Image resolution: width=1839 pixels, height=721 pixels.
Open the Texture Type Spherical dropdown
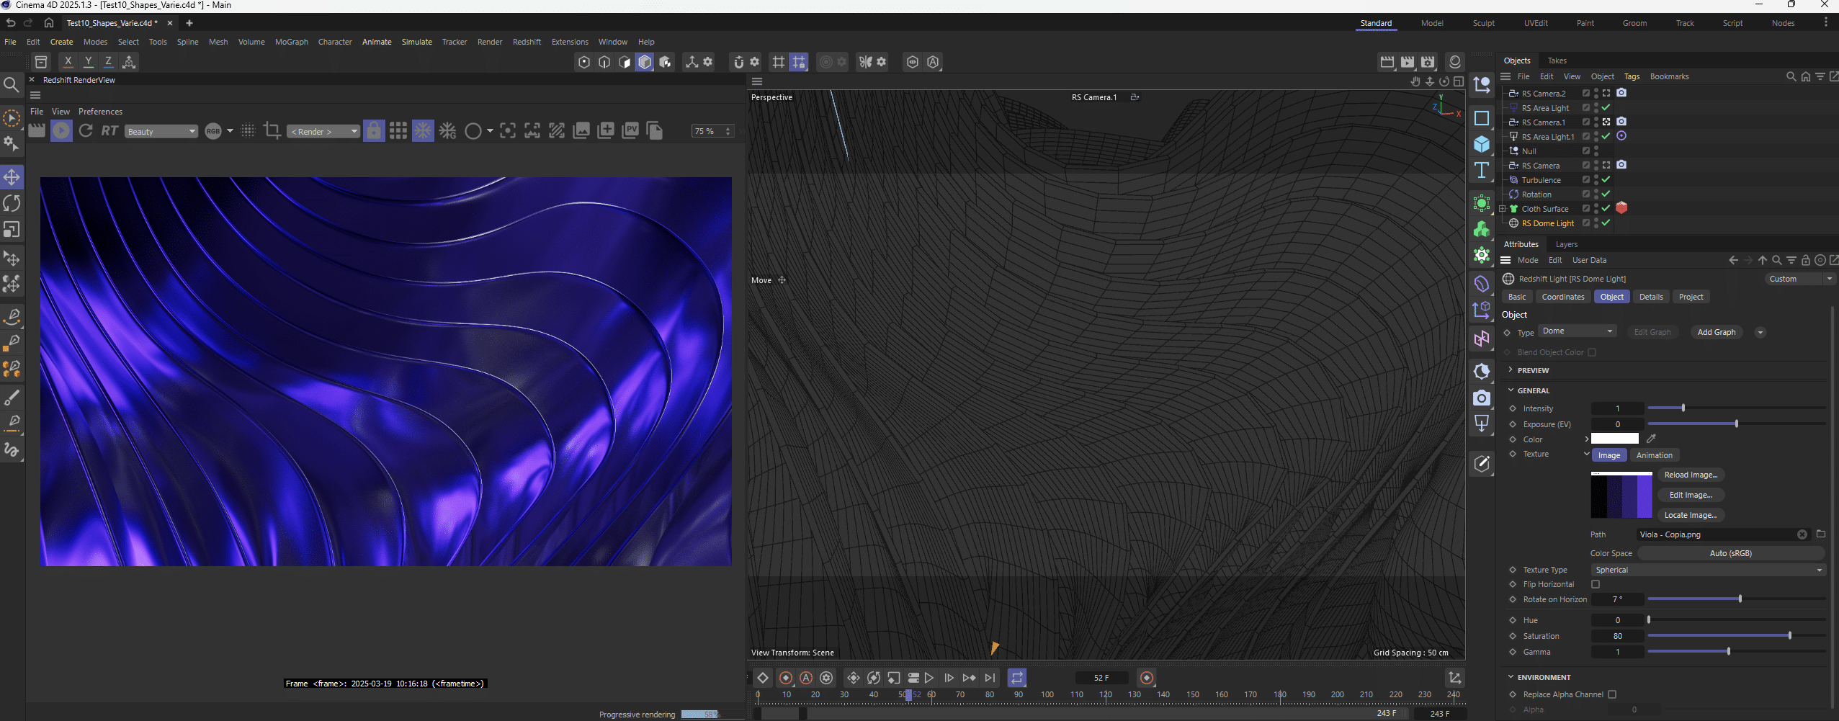point(1708,570)
